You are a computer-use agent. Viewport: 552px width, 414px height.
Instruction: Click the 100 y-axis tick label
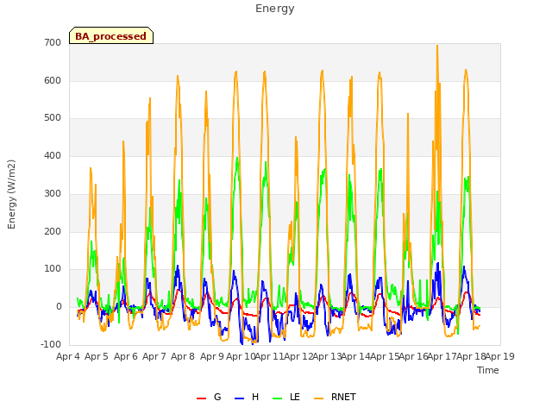53,268
